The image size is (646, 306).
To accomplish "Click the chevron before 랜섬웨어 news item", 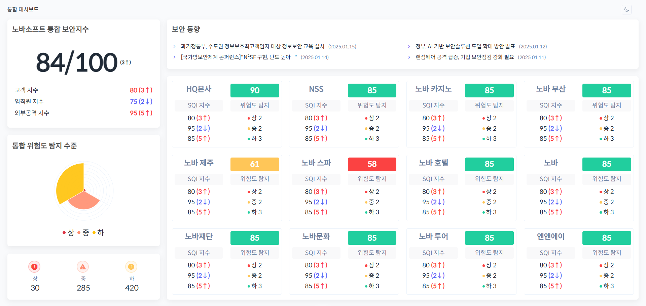I will [409, 57].
